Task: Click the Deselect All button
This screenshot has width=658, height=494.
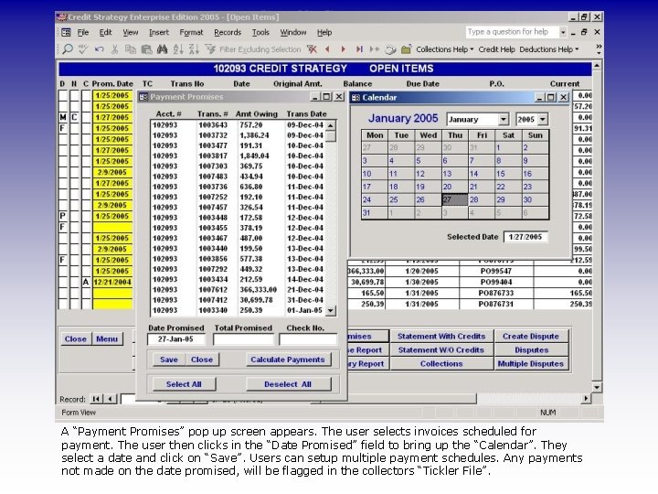Action: click(x=288, y=384)
